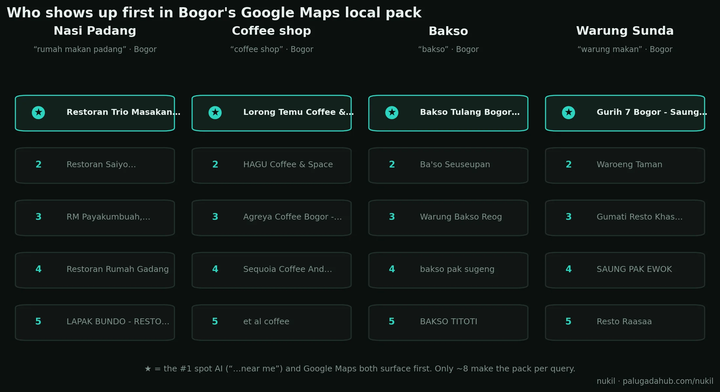Click the LAPAK BUNDO - RESTO row
This screenshot has height=392, width=720.
click(95, 323)
